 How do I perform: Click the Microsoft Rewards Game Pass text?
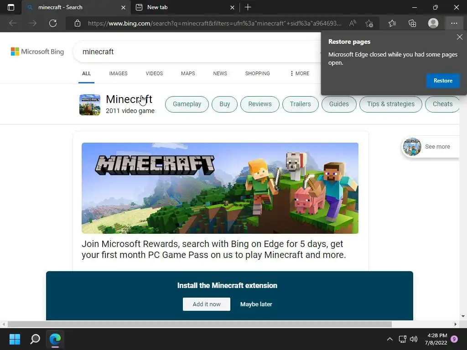point(214,249)
